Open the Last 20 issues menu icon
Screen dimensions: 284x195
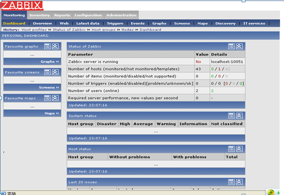tap(231, 182)
